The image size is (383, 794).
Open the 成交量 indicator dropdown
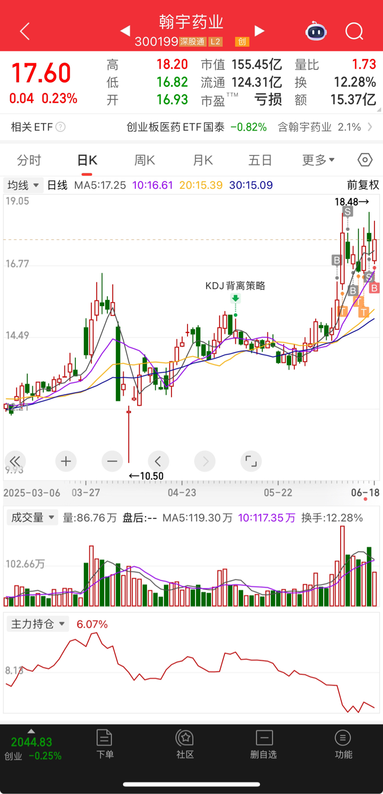pos(32,517)
